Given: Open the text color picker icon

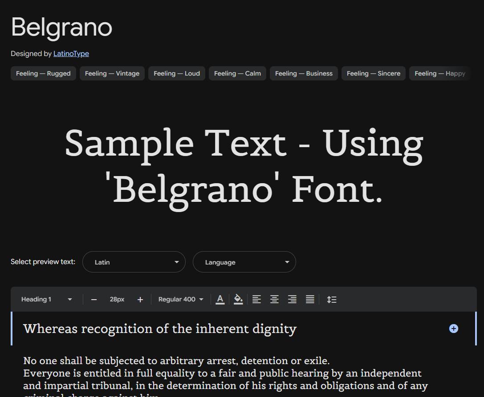Looking at the screenshot, I should click(220, 299).
